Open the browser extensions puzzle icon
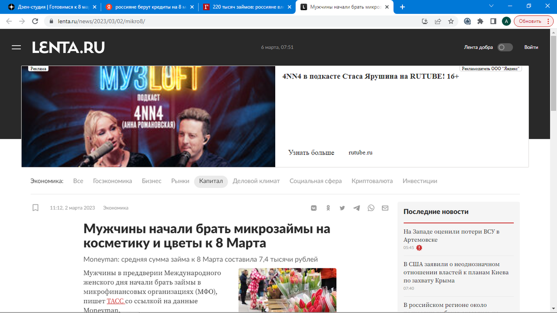Screen dimensions: 557x313 (x=480, y=21)
